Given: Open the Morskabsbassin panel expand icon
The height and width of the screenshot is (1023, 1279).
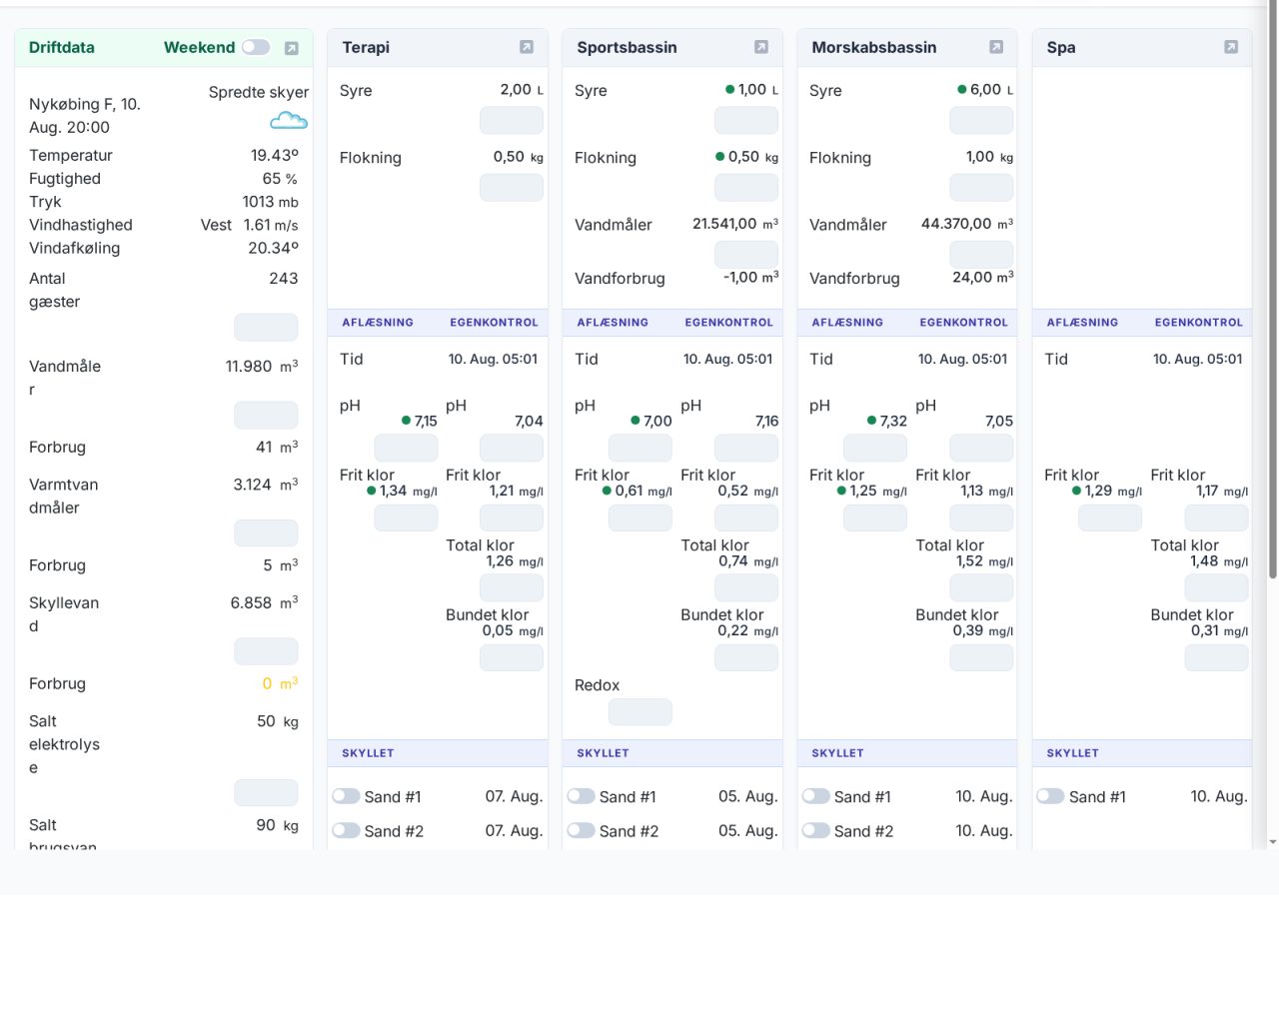Looking at the screenshot, I should coord(996,47).
